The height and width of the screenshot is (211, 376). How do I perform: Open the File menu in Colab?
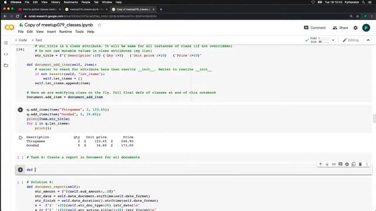tap(21, 32)
